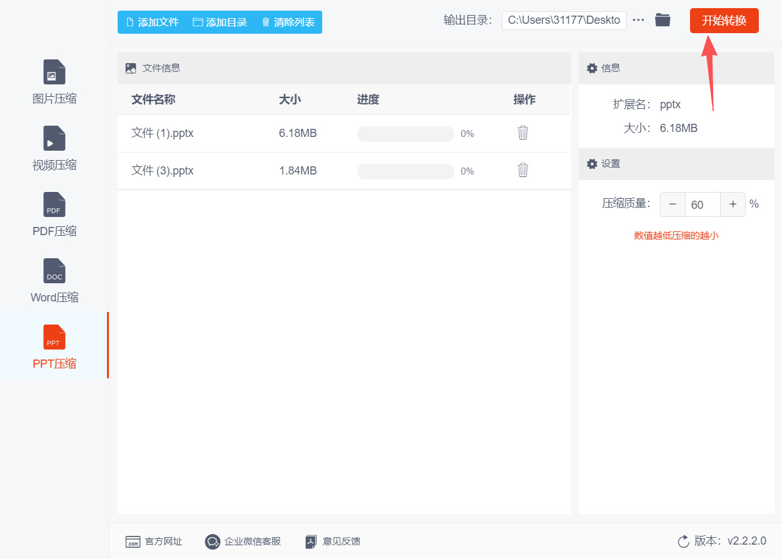Click the 文件名称 column header
The width and height of the screenshot is (782, 559).
[153, 99]
